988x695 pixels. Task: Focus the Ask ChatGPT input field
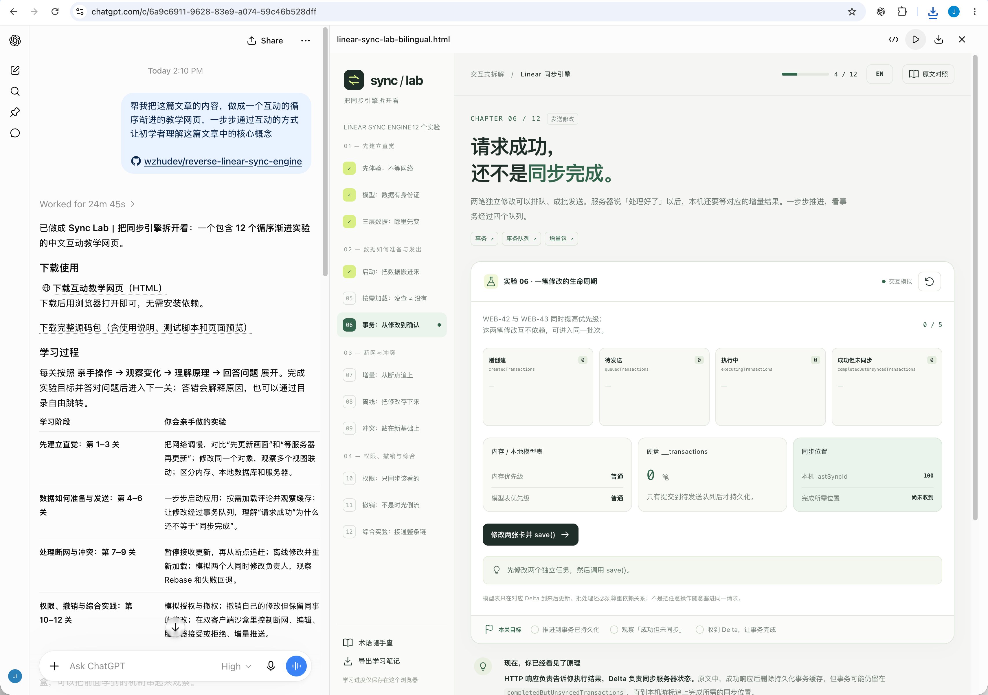coord(140,666)
